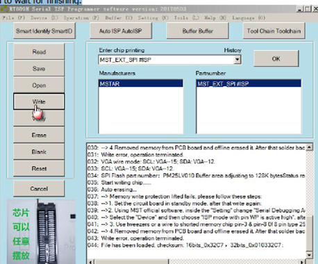Confirm chip selection with OK button

(x=276, y=58)
